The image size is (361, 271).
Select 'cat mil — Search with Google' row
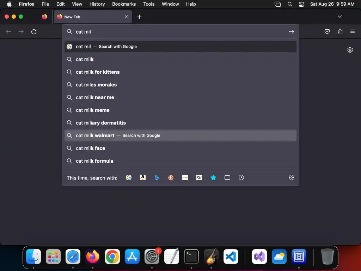click(180, 47)
